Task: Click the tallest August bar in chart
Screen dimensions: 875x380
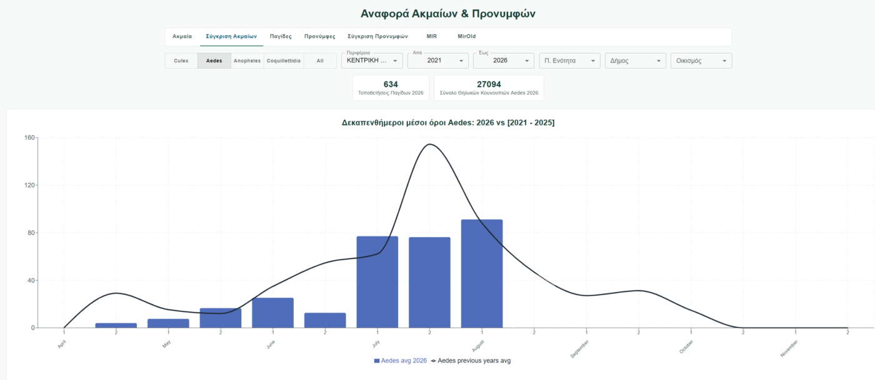Action: (482, 273)
